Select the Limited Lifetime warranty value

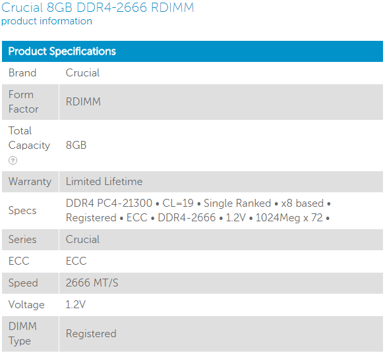(104, 182)
